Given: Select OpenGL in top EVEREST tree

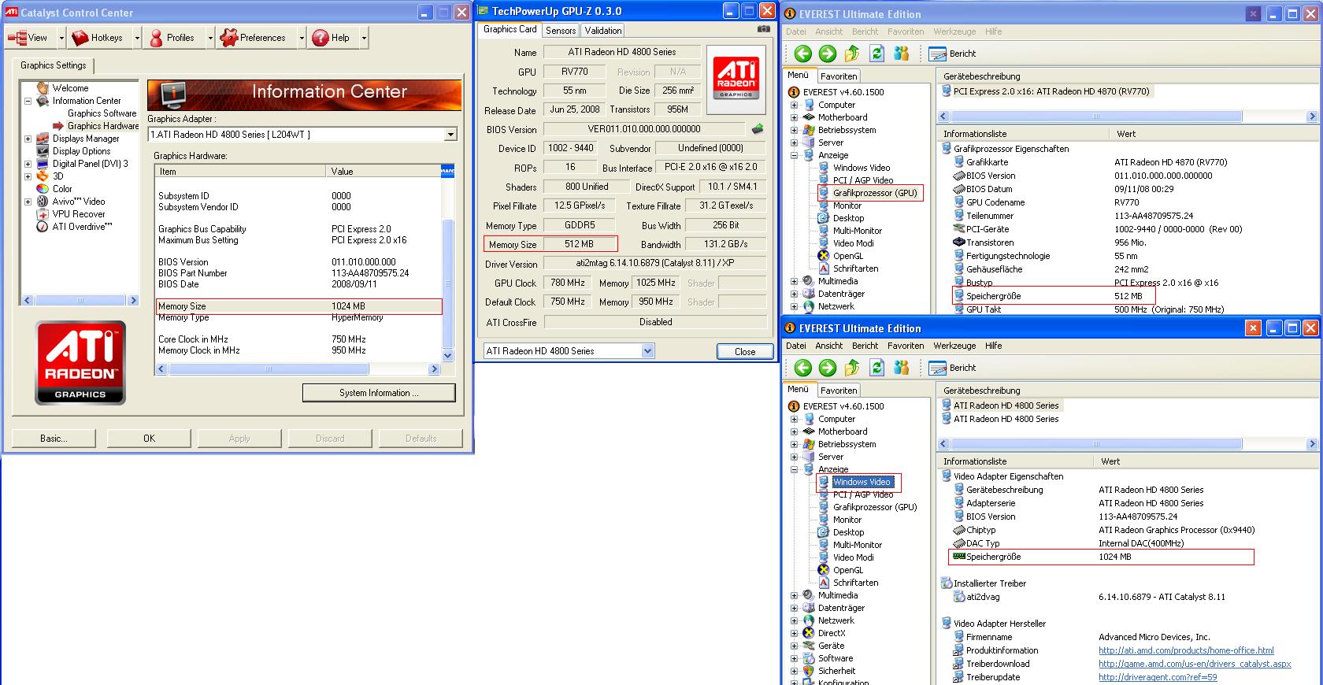Looking at the screenshot, I should 848,256.
